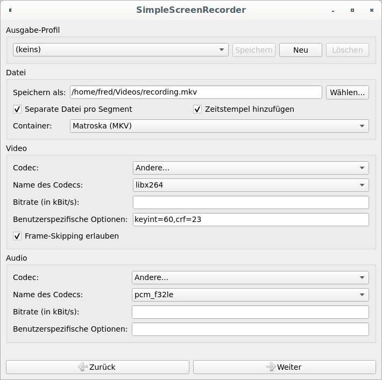Click the Audio Bitrate input field
This screenshot has width=382, height=380.
(250, 312)
